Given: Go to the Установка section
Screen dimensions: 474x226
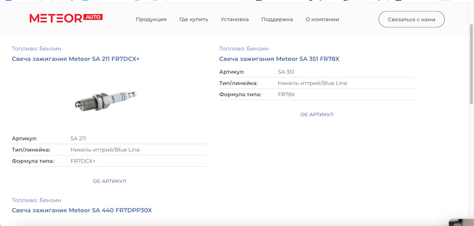Looking at the screenshot, I should [x=235, y=19].
